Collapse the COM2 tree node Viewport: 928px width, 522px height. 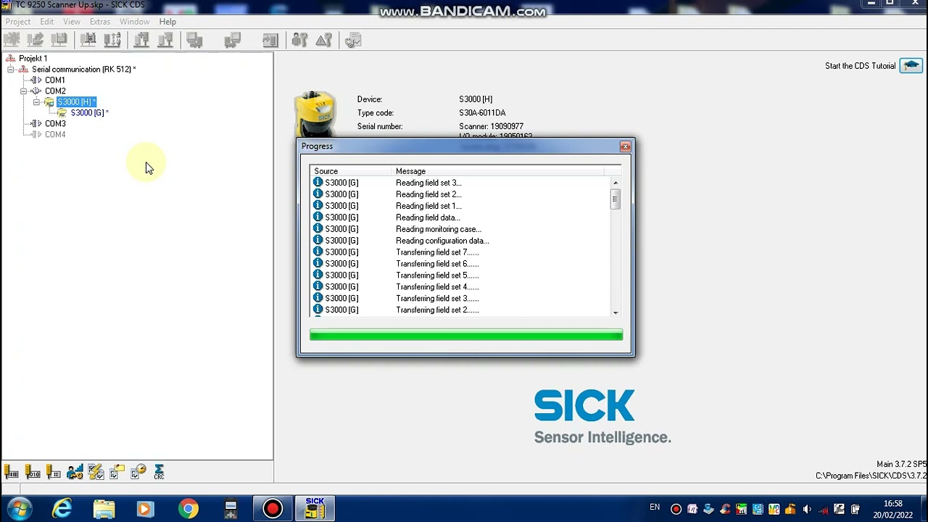coord(23,91)
